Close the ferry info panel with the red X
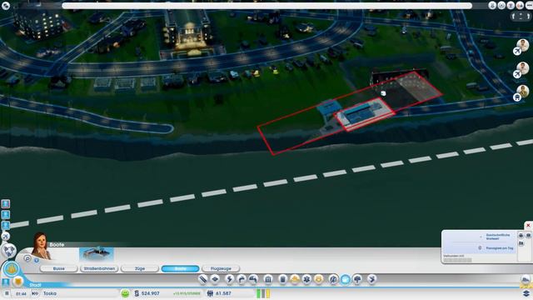Viewport: 533px width, 300px height. (x=528, y=226)
